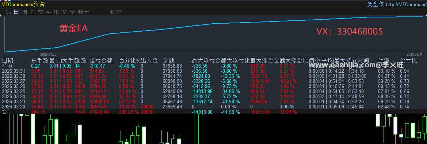Open the 季 quarterly tab

[41, 12]
